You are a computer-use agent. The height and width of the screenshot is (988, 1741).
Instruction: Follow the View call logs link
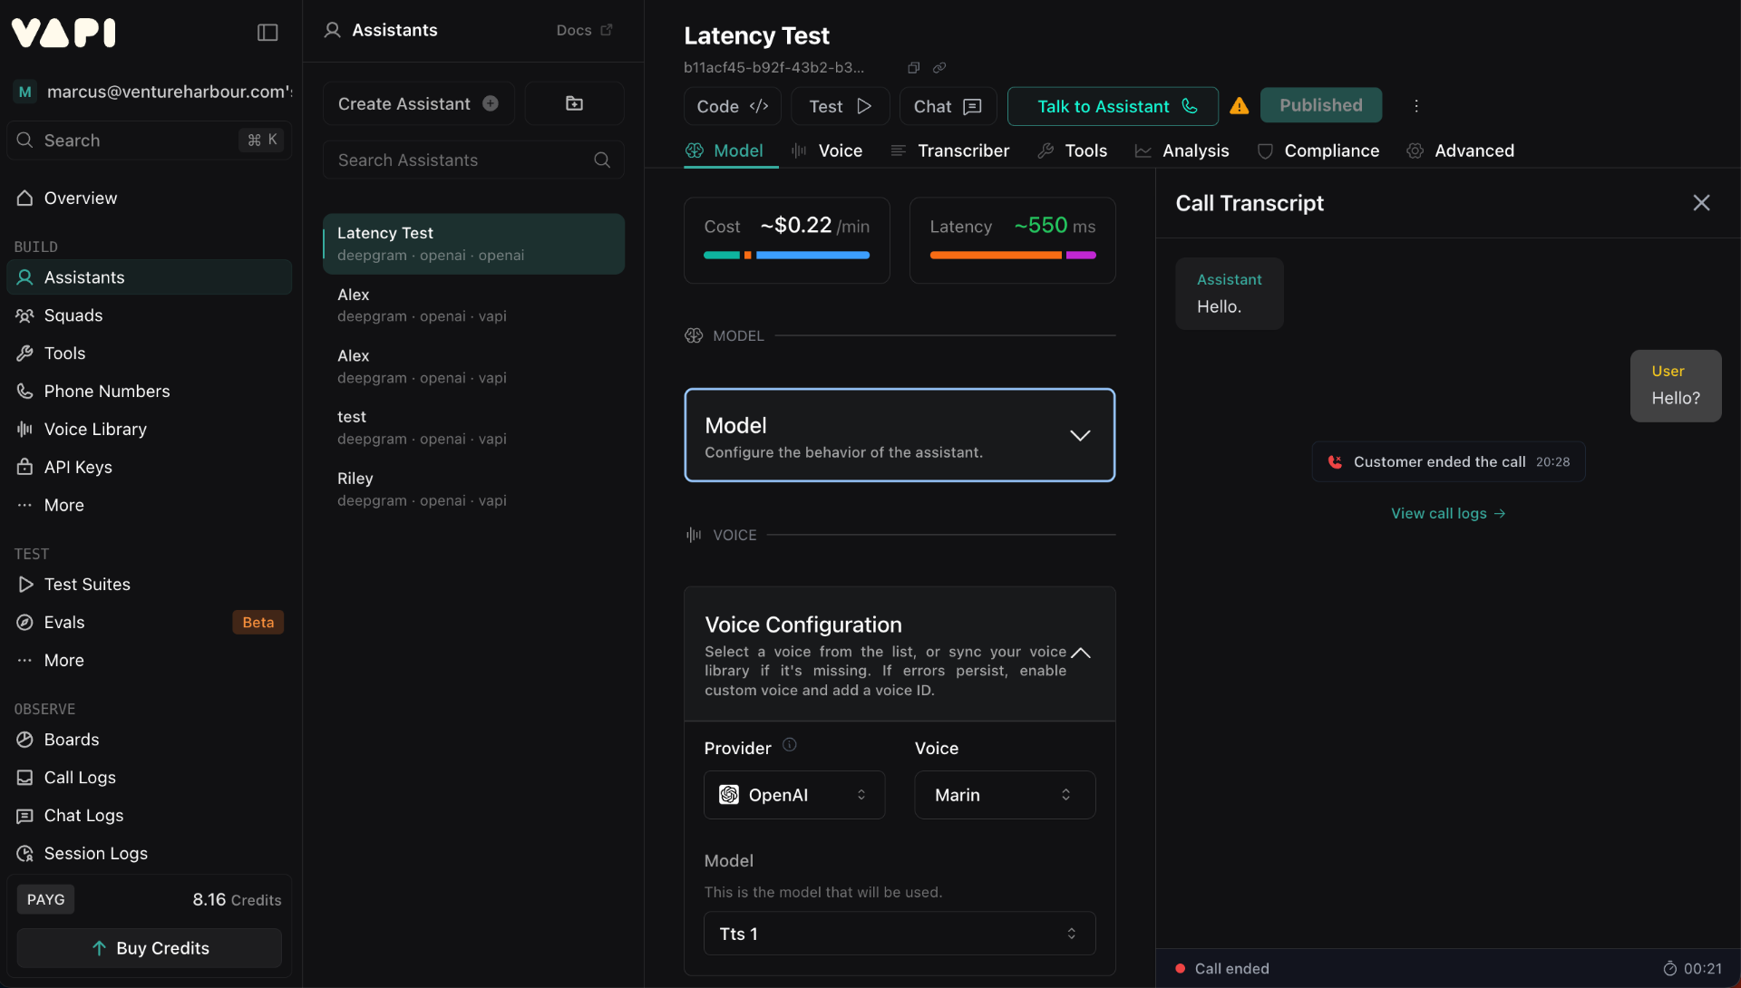tap(1448, 513)
